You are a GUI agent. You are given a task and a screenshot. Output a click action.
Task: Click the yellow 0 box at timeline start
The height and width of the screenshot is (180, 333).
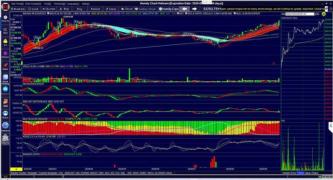tap(16, 169)
